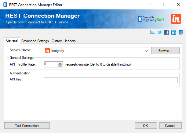Viewport: 186px width, 133px height.
Task: Confirm with the OK button
Action: click(x=146, y=126)
